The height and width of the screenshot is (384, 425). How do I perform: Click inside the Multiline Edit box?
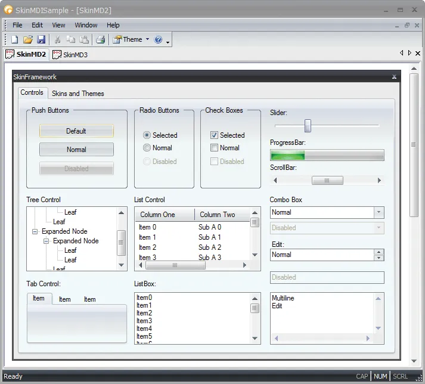click(x=322, y=314)
